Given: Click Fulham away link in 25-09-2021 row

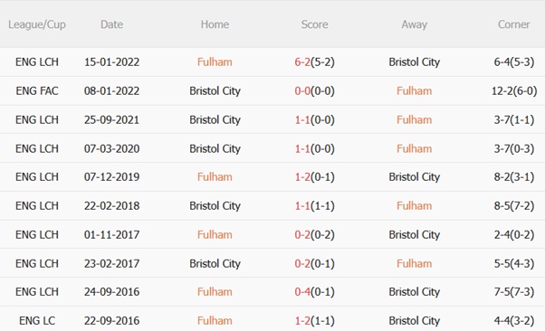Looking at the screenshot, I should (414, 119).
